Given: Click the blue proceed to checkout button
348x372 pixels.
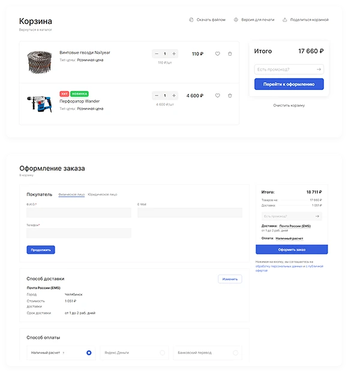Looking at the screenshot, I should [x=289, y=84].
